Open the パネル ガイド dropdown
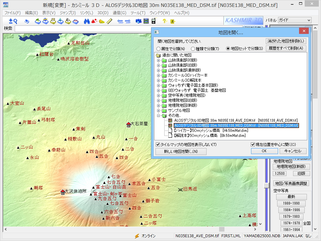The image size is (321, 241). click(x=295, y=20)
